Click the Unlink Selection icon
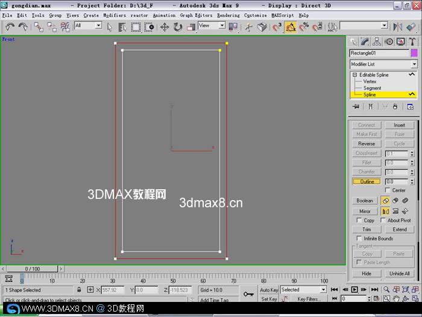Image resolution: width=422 pixels, height=317 pixels. point(52,27)
